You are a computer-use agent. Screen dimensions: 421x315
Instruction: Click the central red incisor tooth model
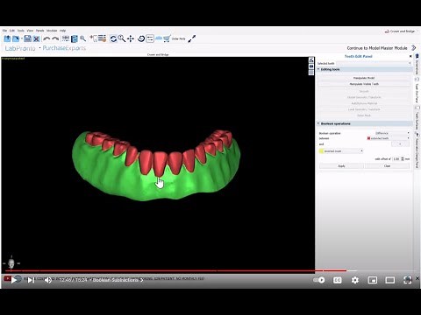point(160,164)
